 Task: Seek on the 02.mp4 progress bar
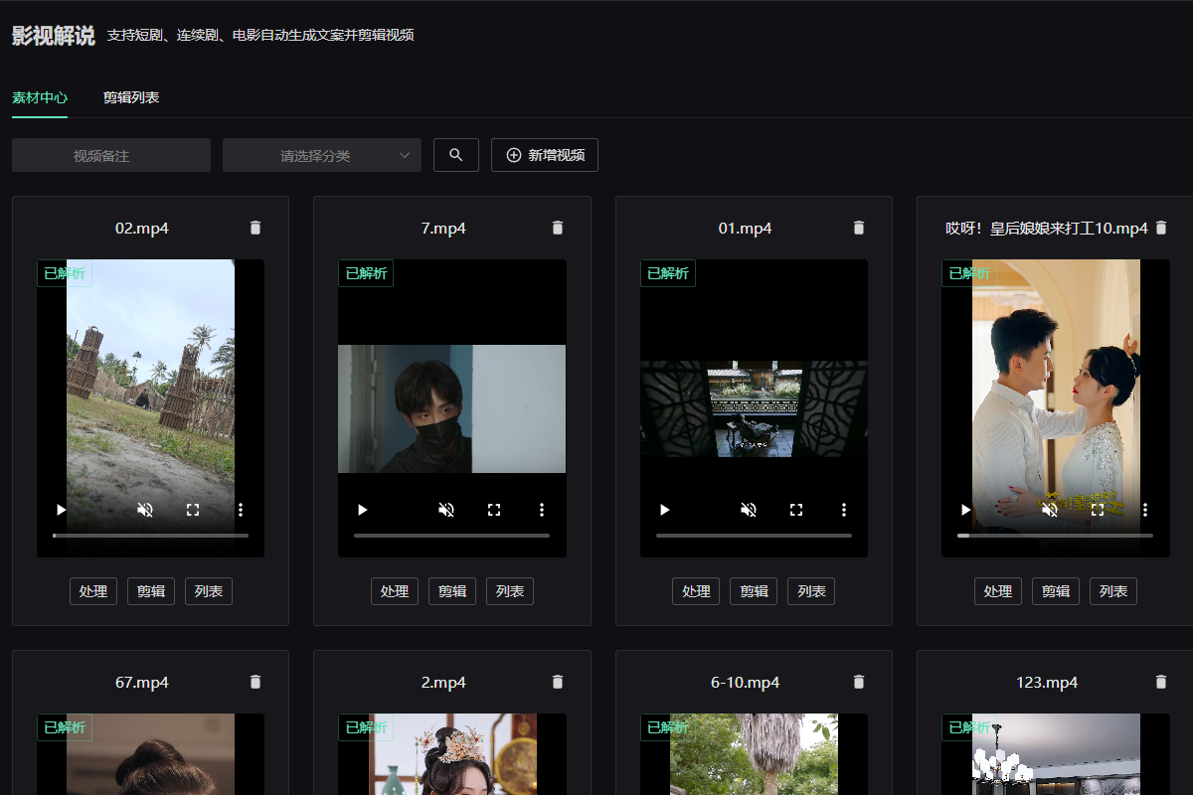pos(150,536)
